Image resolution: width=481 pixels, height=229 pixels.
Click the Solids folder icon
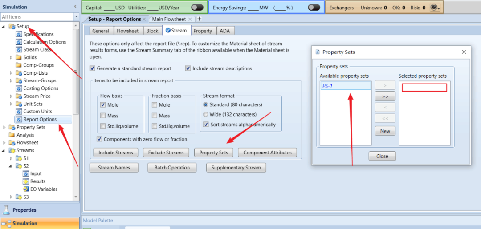(x=19, y=57)
